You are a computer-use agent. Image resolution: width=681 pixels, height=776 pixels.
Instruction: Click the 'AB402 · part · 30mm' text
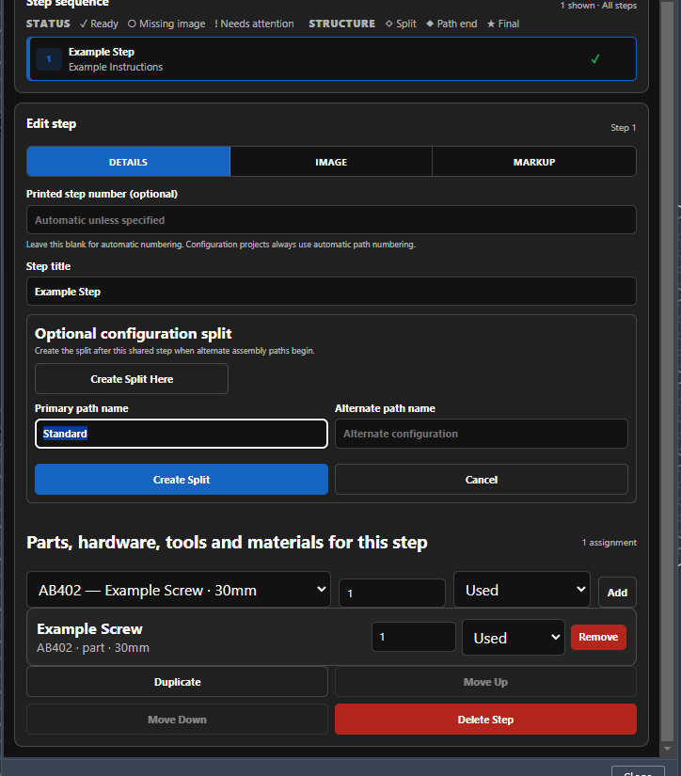(x=93, y=648)
